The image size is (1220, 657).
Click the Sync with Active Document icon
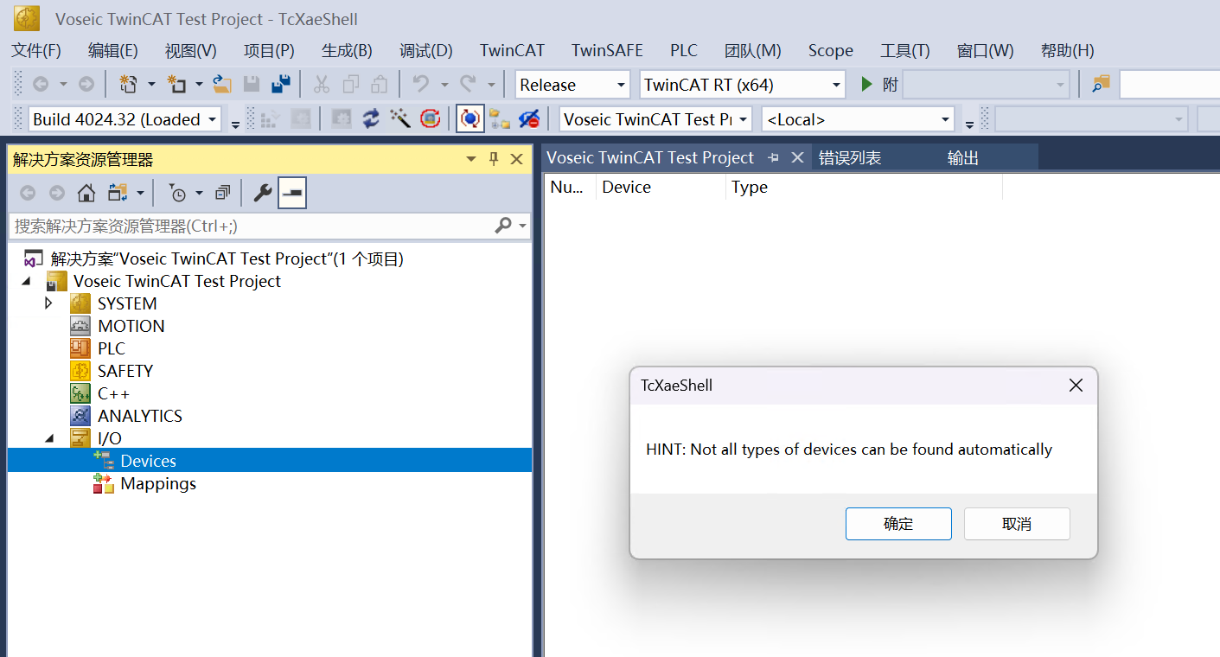coord(118,193)
